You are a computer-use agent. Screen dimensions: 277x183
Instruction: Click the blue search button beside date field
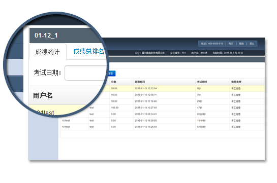click(111, 74)
